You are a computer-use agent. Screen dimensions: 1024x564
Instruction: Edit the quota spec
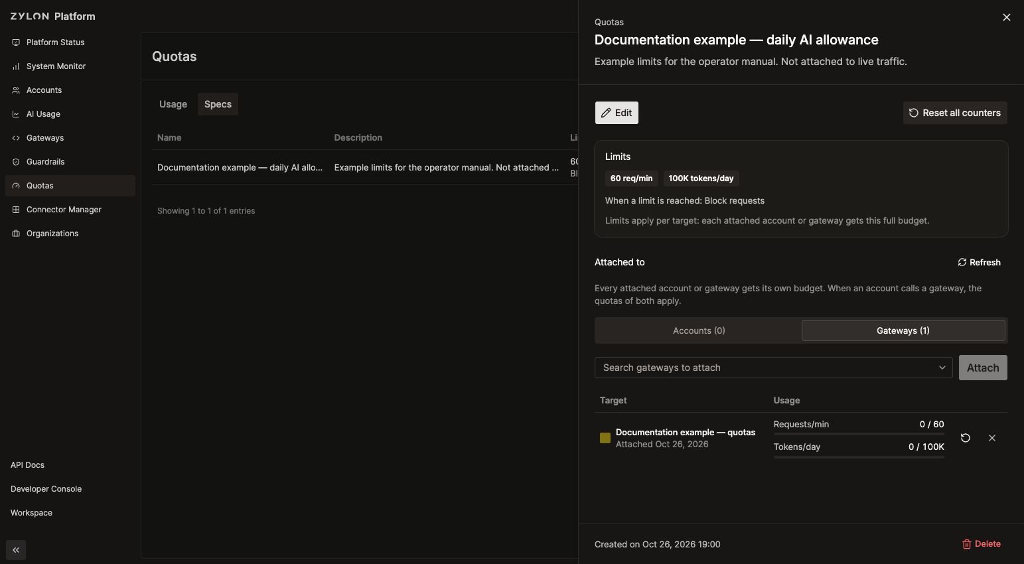pos(617,113)
